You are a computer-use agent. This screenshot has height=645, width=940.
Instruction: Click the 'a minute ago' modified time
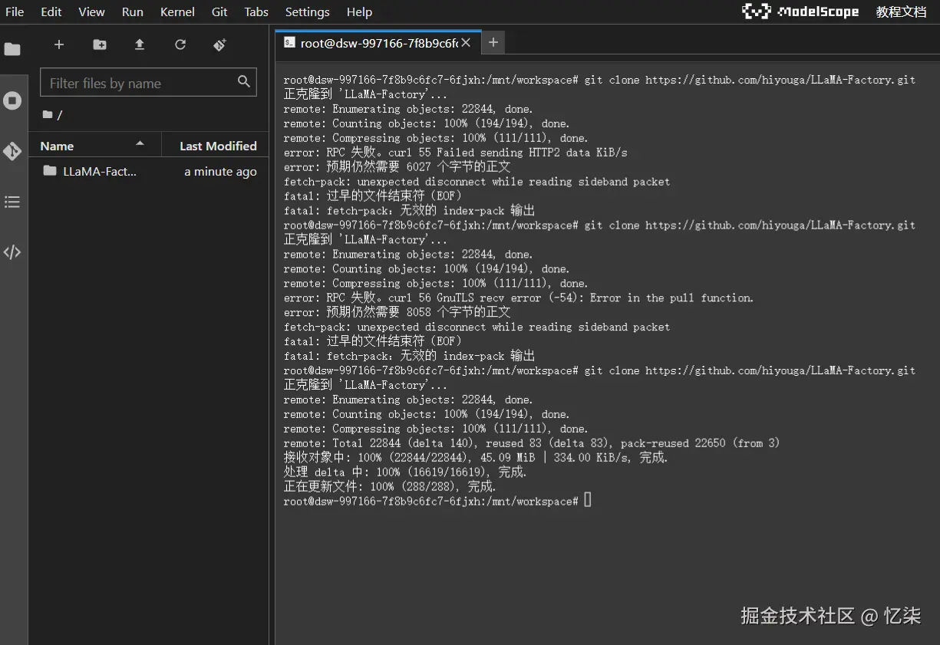[220, 172]
